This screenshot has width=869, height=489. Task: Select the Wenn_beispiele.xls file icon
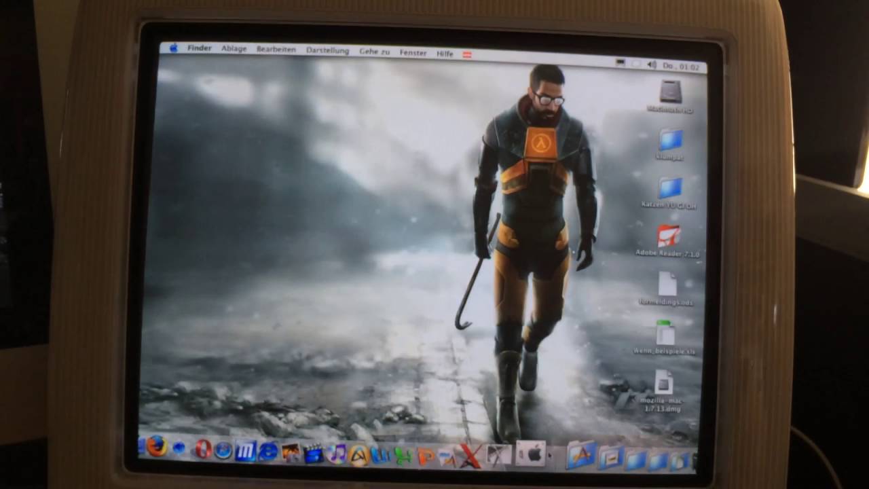[x=665, y=333]
